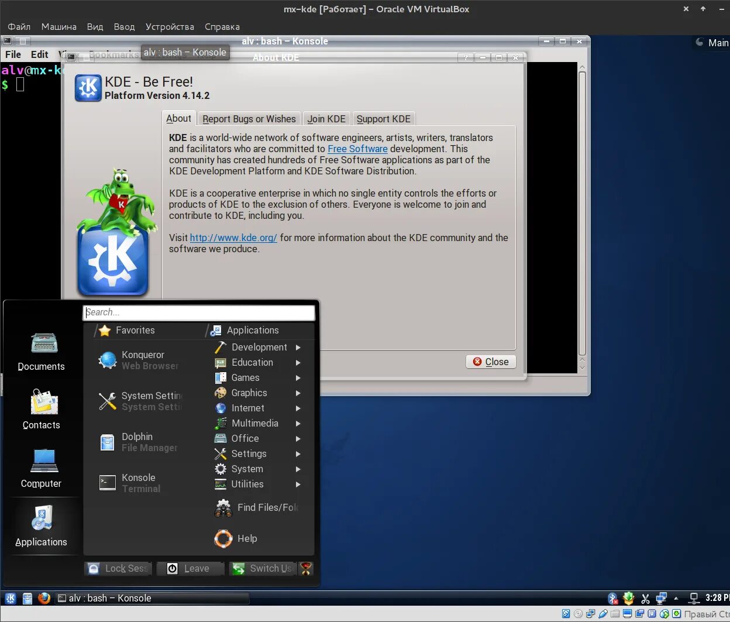Follow the Free Software link

tap(357, 149)
